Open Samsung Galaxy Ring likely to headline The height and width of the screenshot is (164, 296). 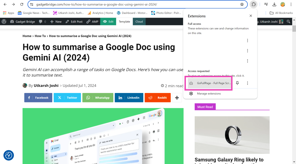coord(229,160)
